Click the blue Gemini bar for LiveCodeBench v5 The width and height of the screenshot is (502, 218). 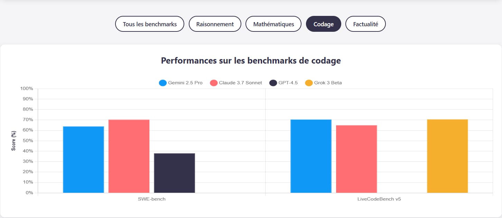click(x=311, y=156)
